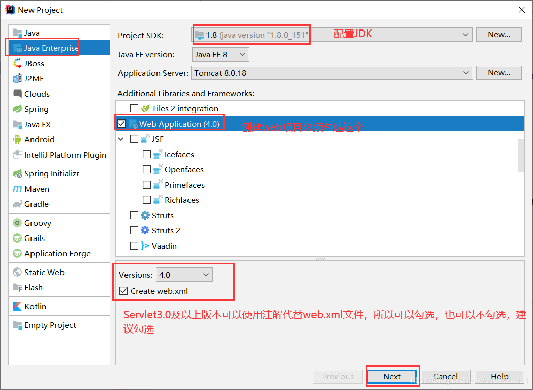Image resolution: width=533 pixels, height=390 pixels.
Task: Tick the Openfaces checkbox
Action: [x=147, y=169]
